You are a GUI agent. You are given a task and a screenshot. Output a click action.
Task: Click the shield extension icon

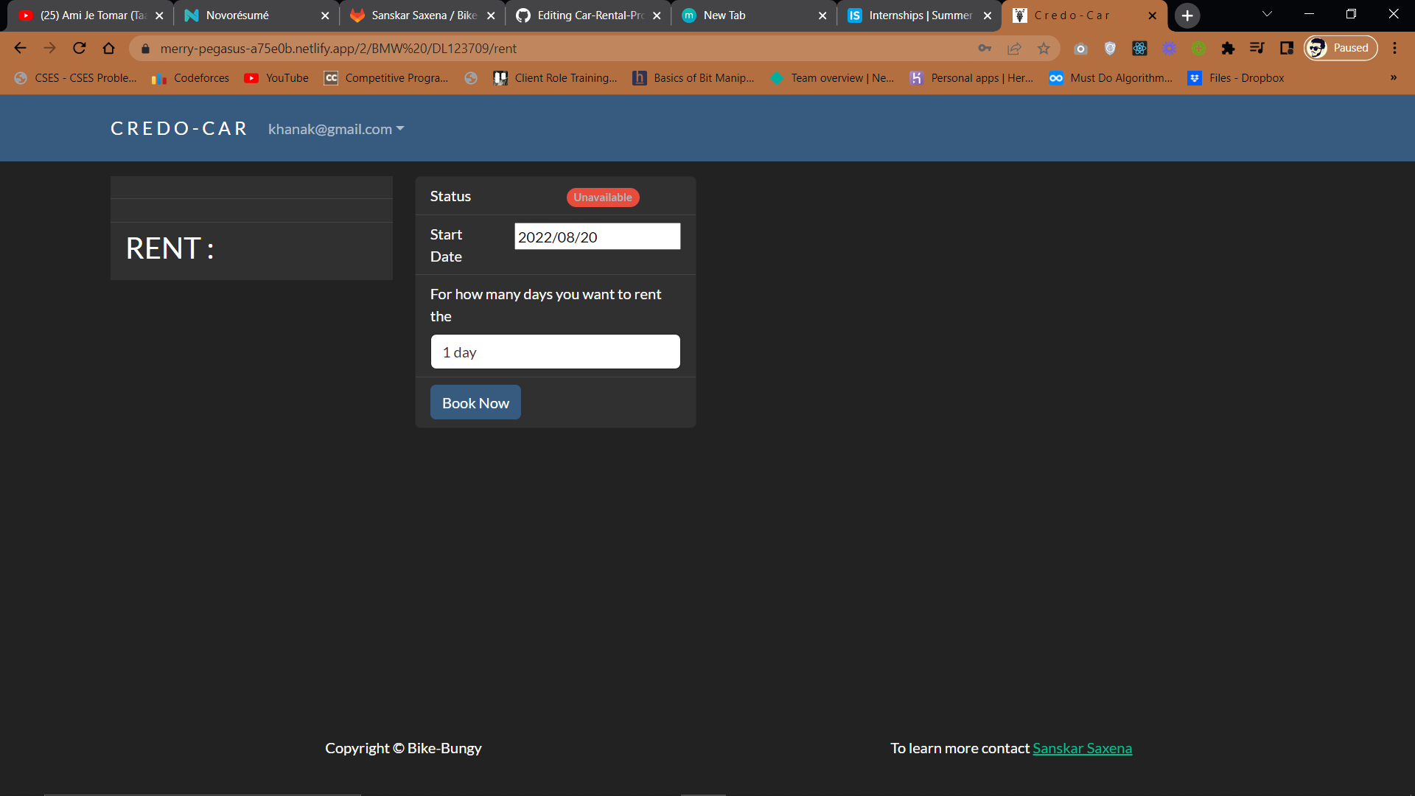pos(1111,48)
